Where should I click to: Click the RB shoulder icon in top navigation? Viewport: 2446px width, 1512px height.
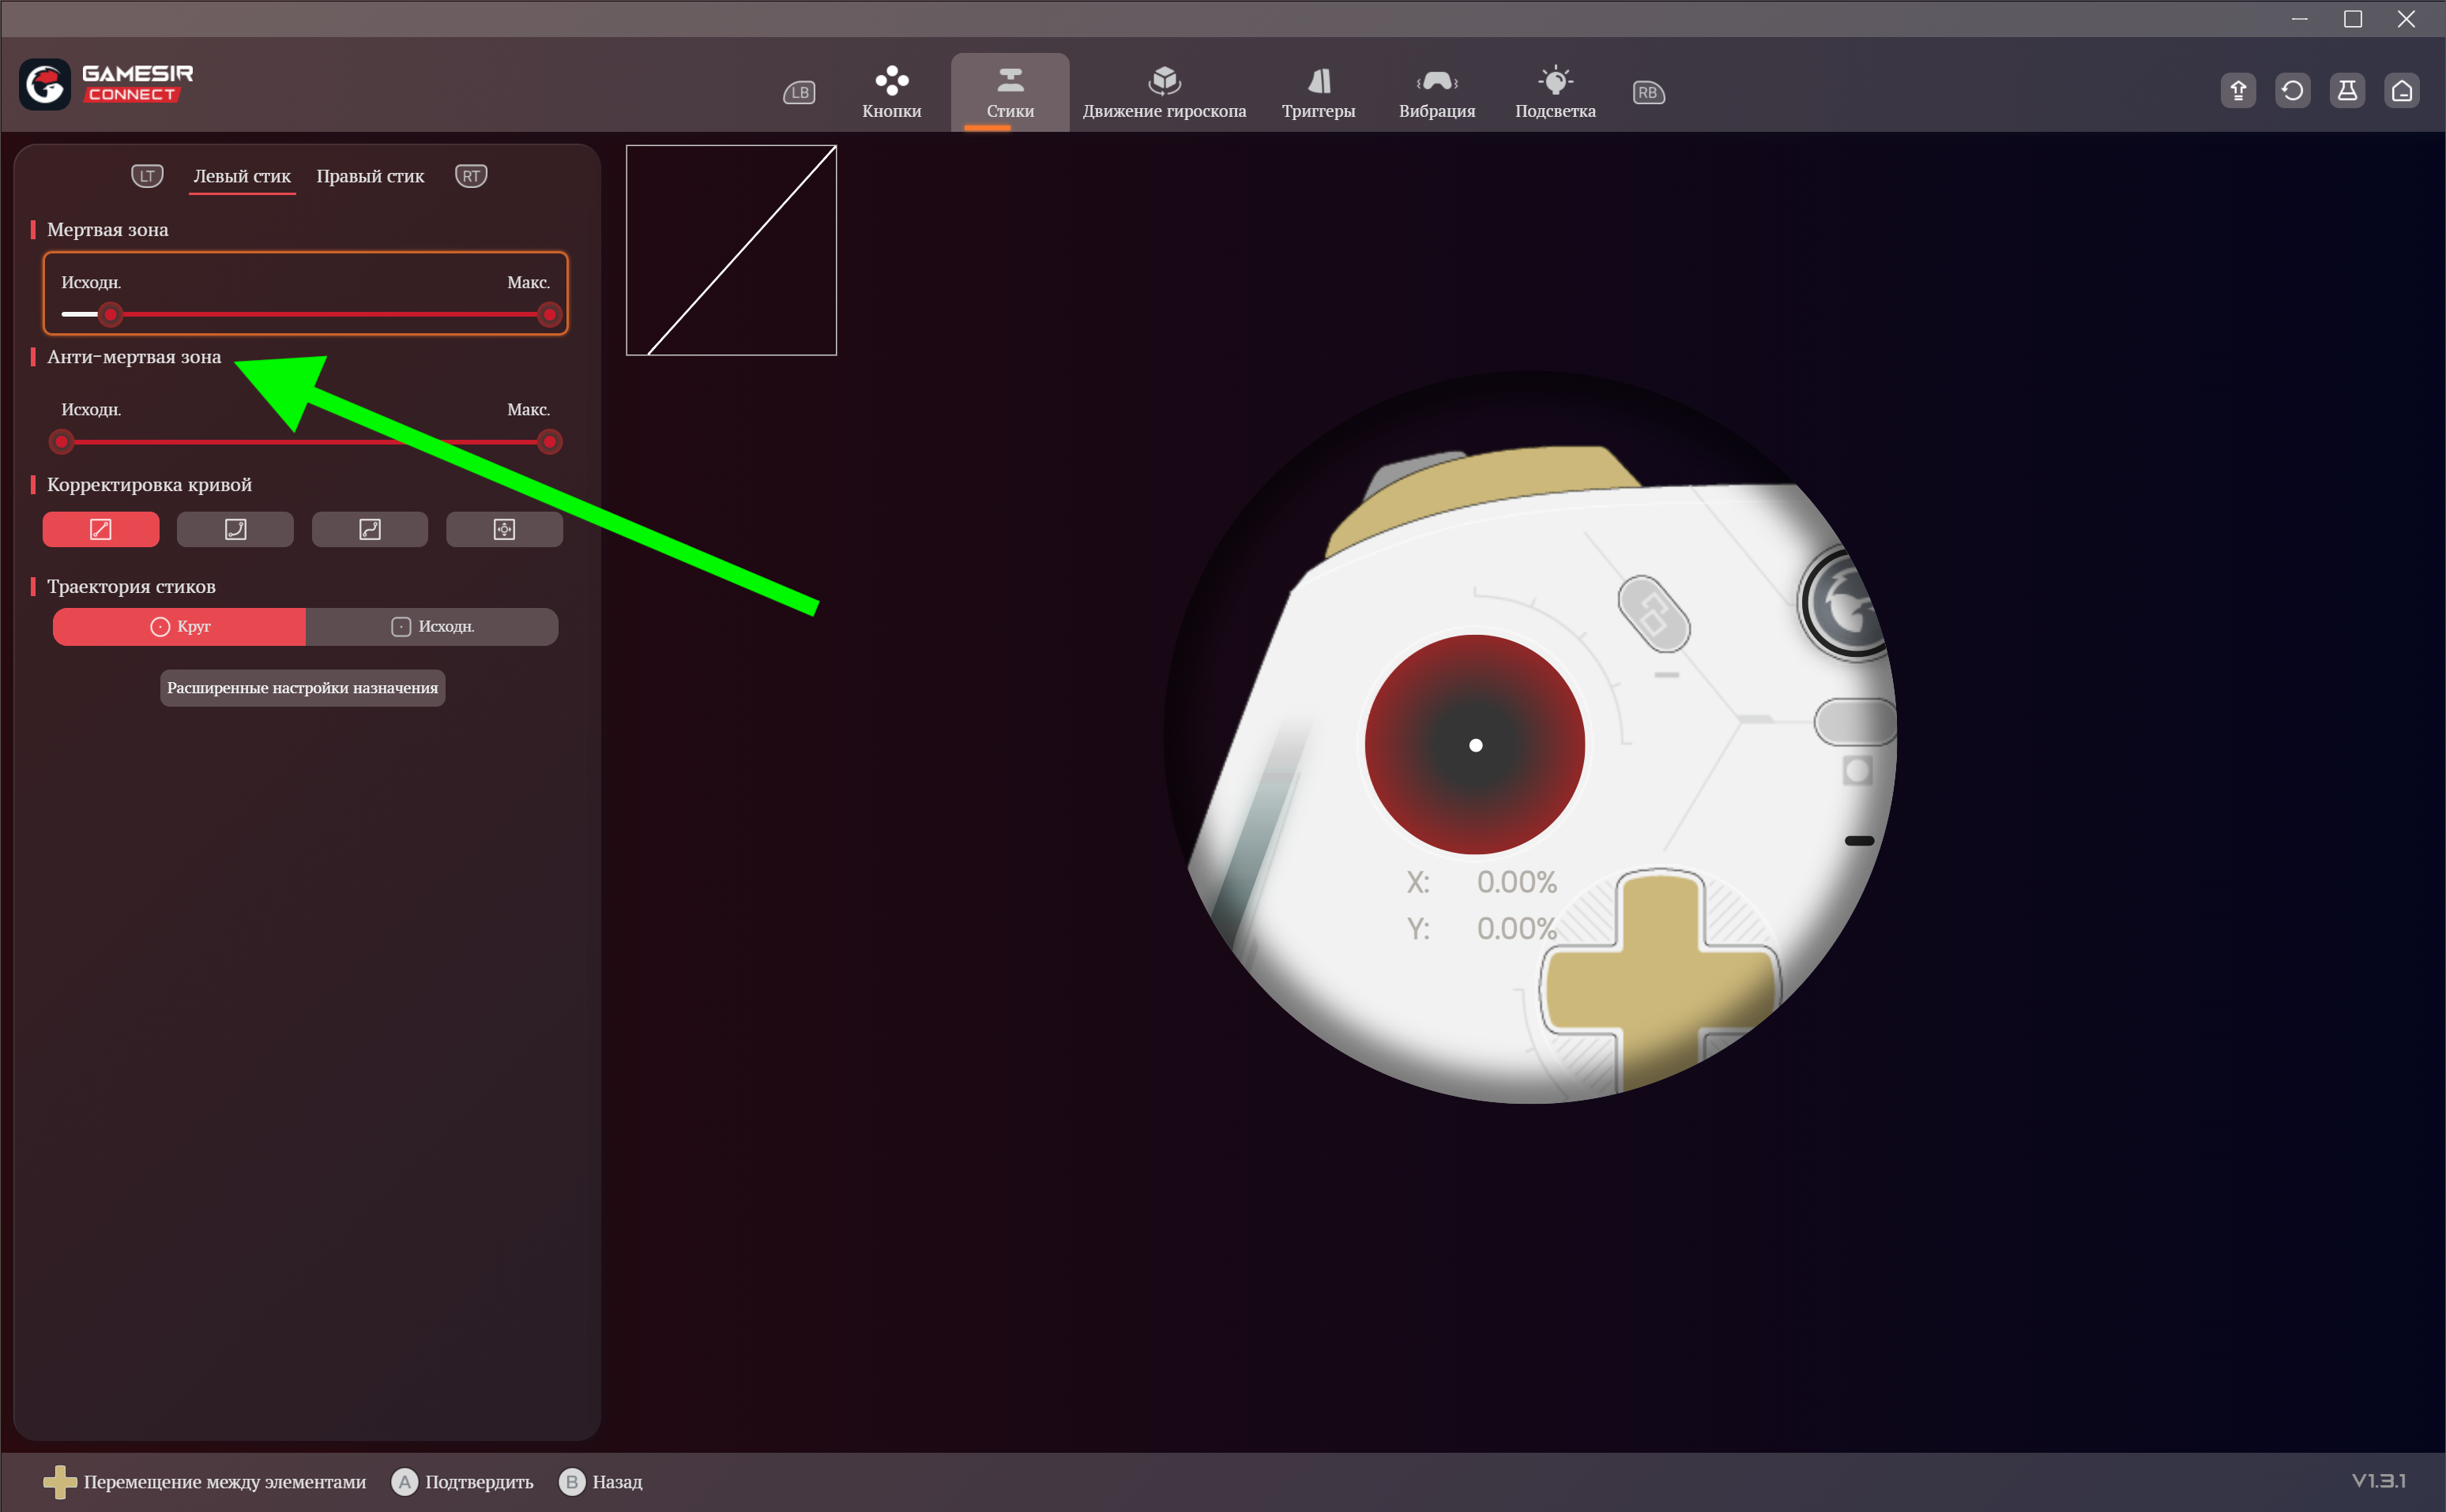click(1648, 93)
